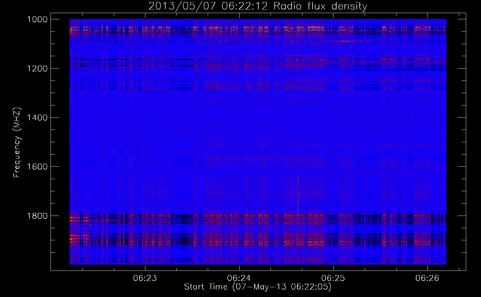
Task: Click the 1600 frequency axis label
Action: [37, 167]
